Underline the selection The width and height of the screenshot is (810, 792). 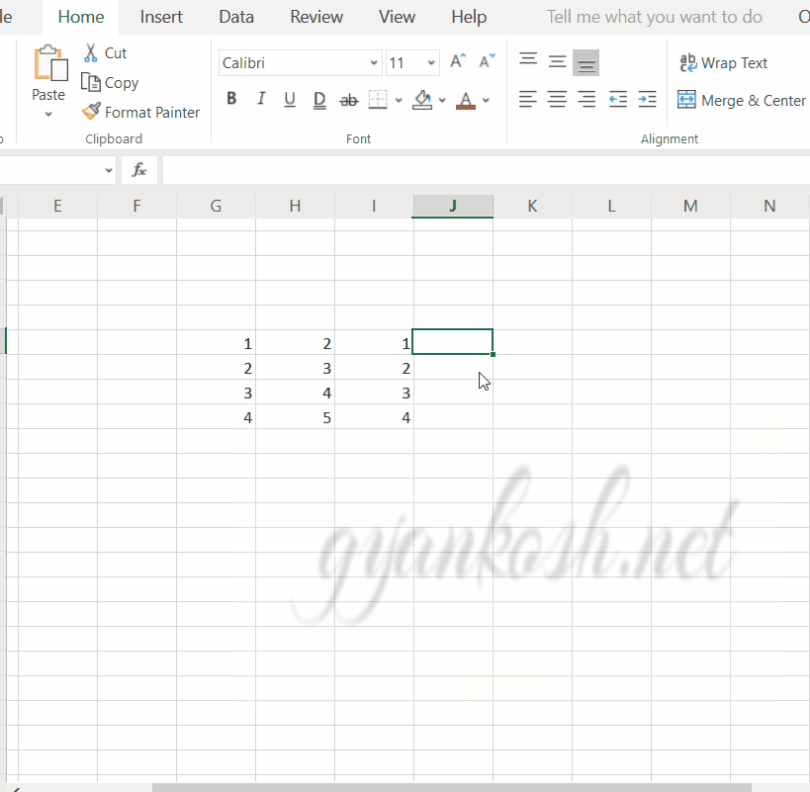(x=288, y=99)
